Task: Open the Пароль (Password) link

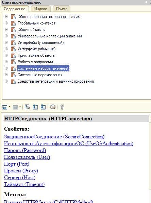Action: click(x=25, y=150)
